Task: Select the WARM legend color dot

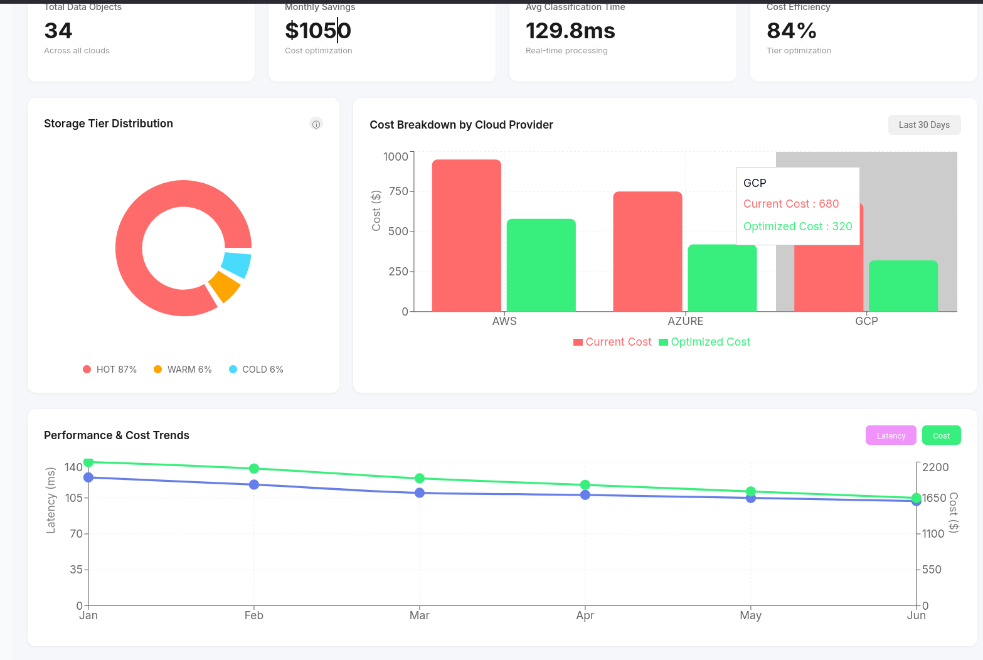Action: [157, 370]
